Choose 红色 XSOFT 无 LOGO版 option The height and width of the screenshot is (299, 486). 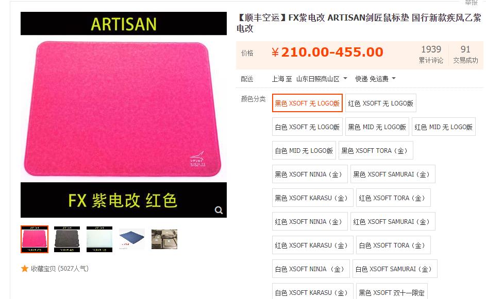coord(381,103)
